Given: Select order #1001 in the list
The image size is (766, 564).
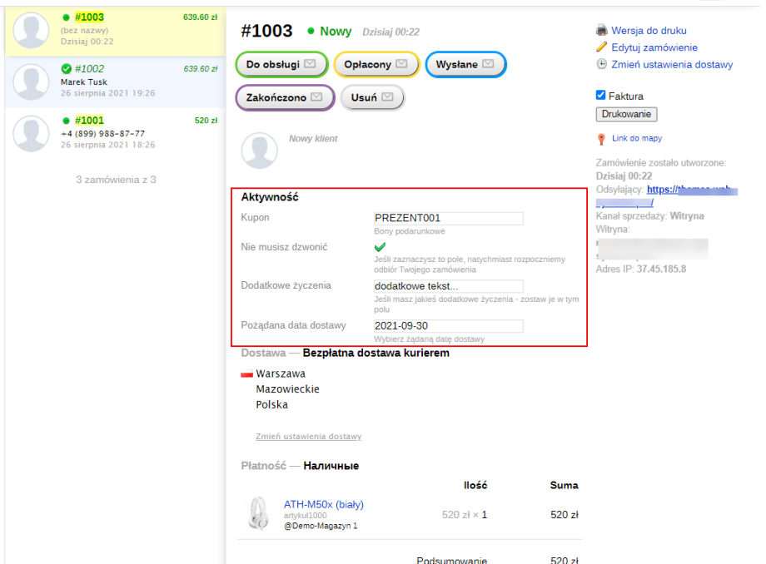Looking at the screenshot, I should click(x=89, y=121).
